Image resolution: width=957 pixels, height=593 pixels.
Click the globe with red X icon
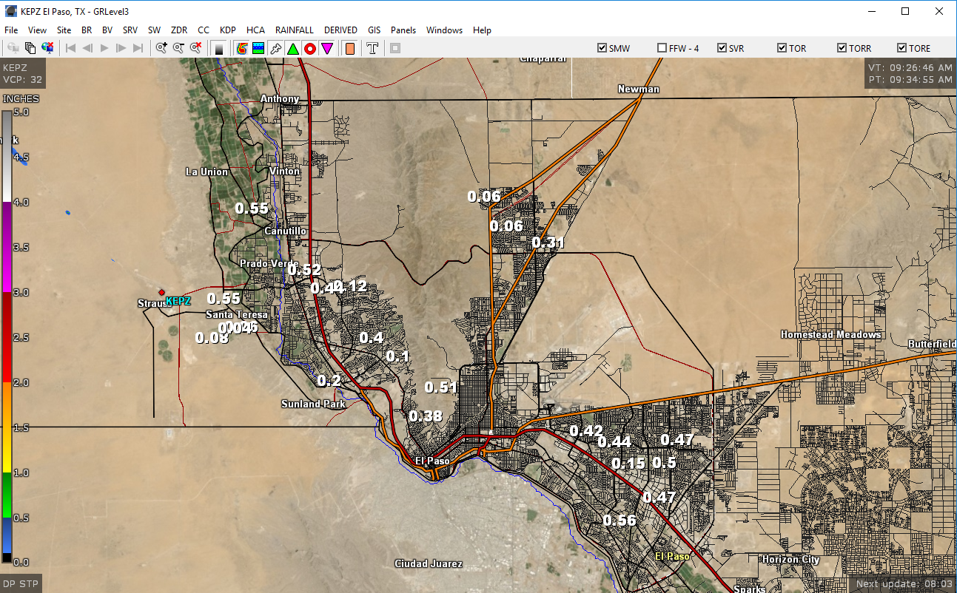(x=48, y=48)
